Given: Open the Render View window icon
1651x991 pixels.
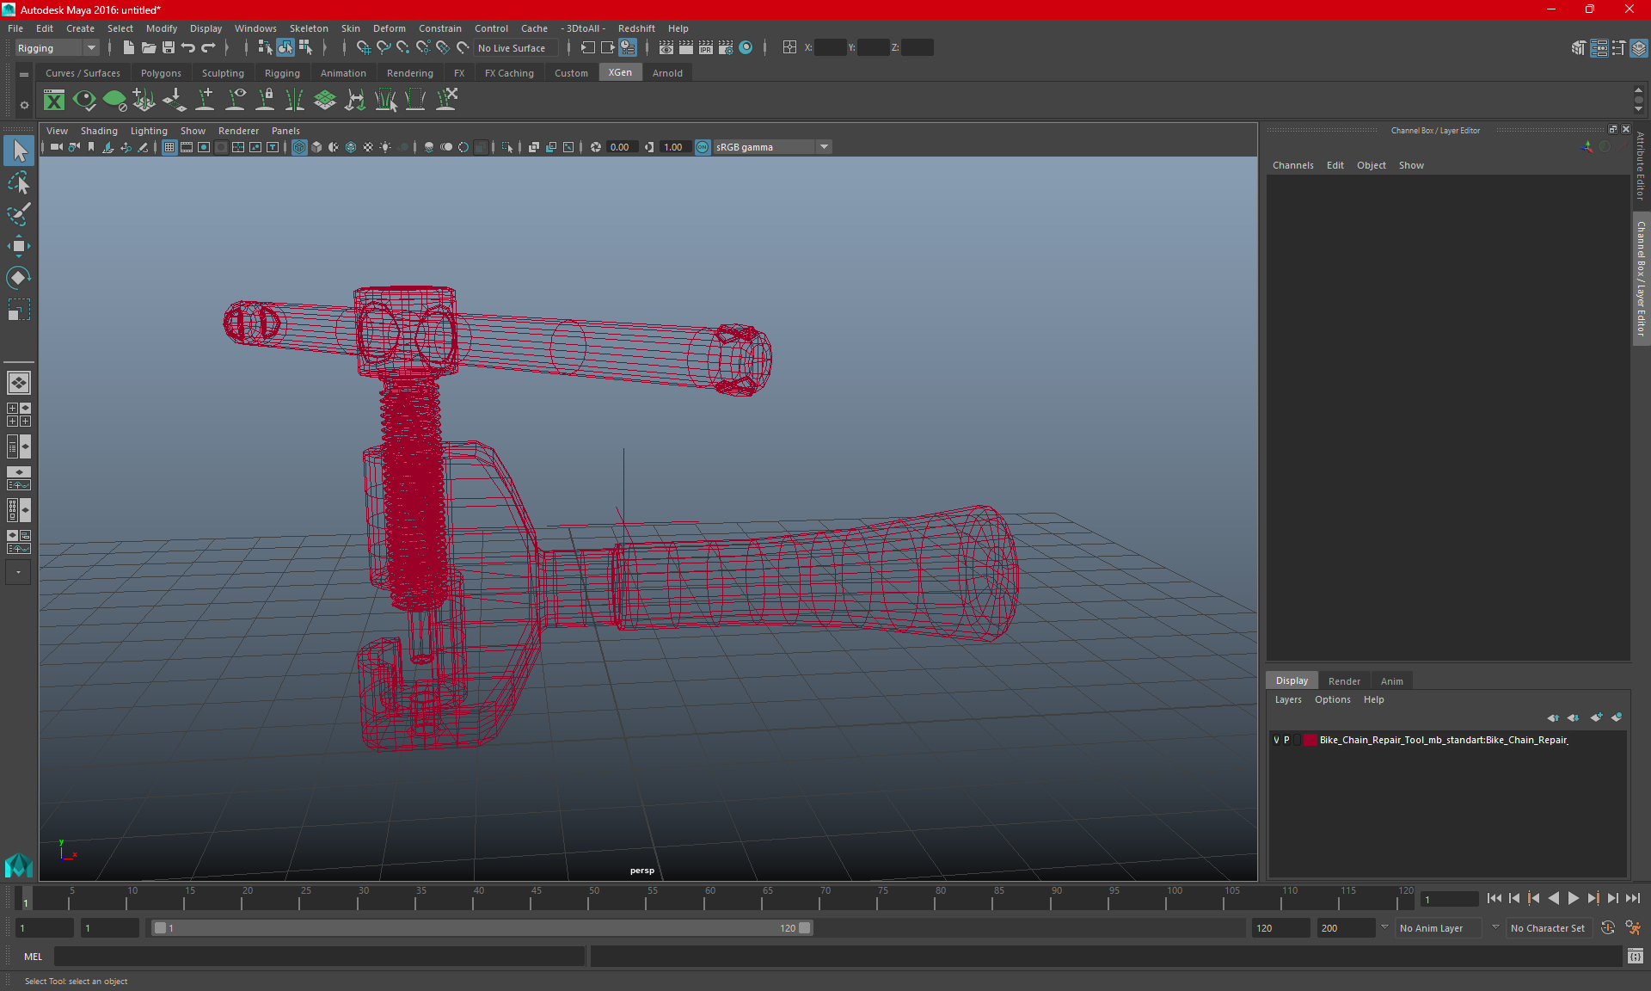Looking at the screenshot, I should pos(666,48).
